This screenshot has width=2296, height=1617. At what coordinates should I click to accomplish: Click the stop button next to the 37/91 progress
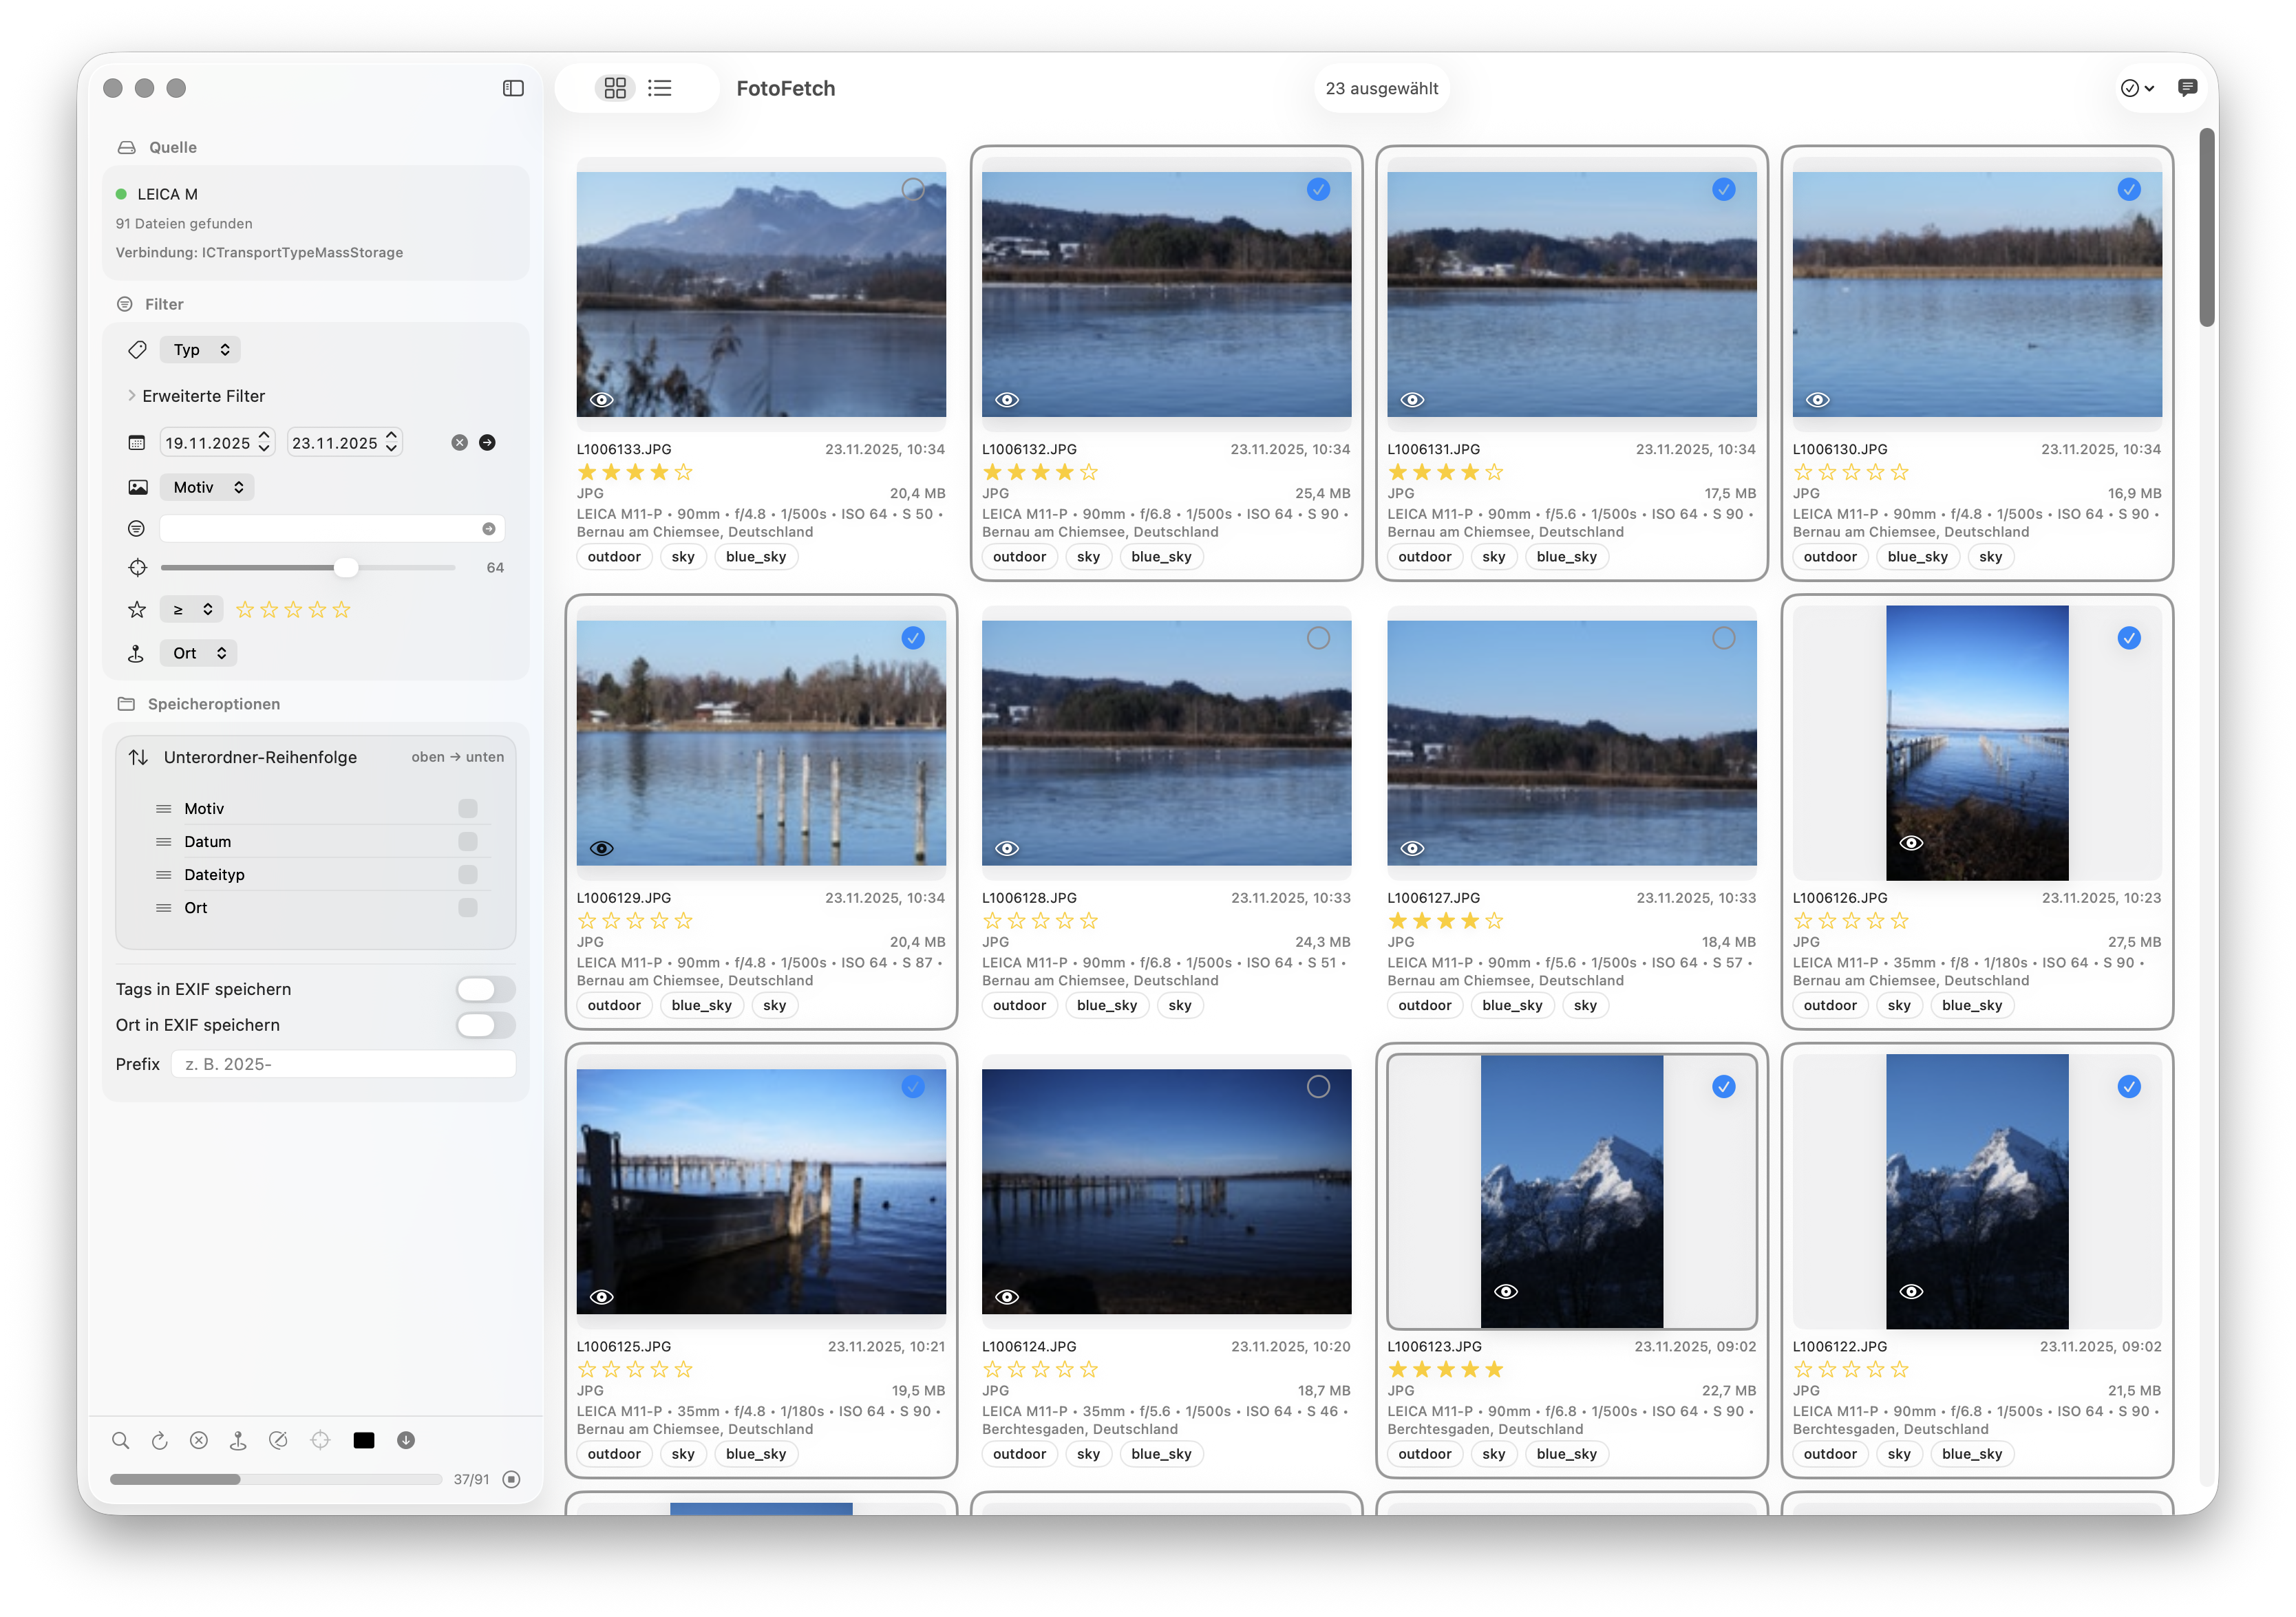point(511,1479)
